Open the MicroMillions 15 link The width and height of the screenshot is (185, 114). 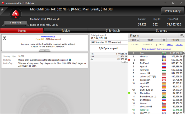(x=48, y=37)
